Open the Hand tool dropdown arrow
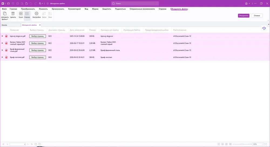Image resolution: width=270 pixels, height=147 pixels. (x=42, y=4)
